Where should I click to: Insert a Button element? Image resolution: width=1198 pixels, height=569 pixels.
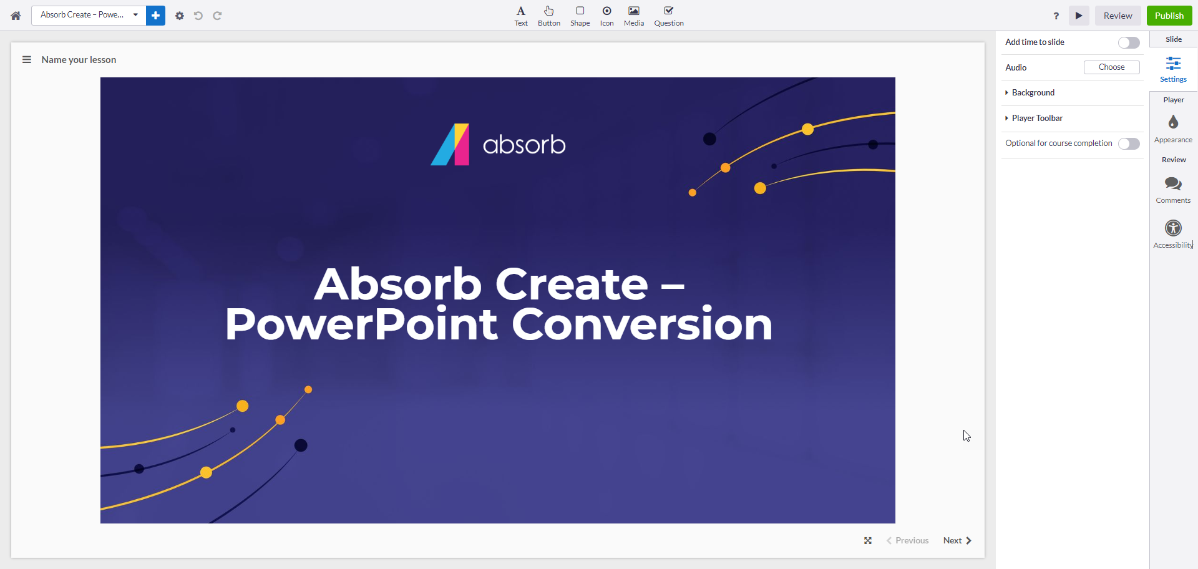pyautogui.click(x=549, y=16)
